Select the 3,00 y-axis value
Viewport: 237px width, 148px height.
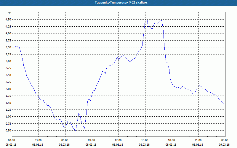coord(9,61)
